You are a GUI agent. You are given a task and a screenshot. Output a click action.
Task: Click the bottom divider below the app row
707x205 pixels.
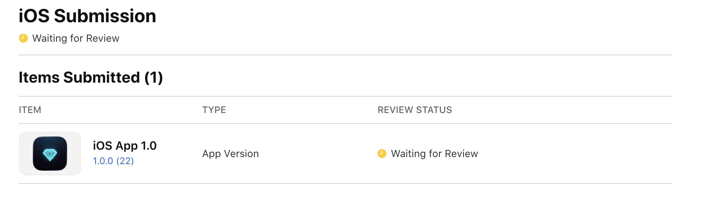[345, 184]
